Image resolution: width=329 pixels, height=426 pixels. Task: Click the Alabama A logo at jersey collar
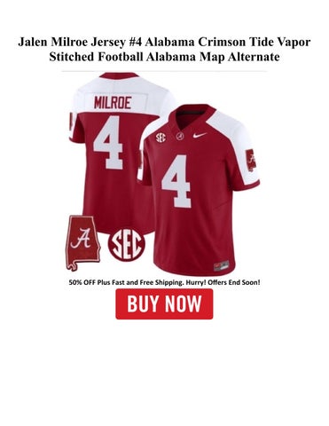tap(180, 137)
